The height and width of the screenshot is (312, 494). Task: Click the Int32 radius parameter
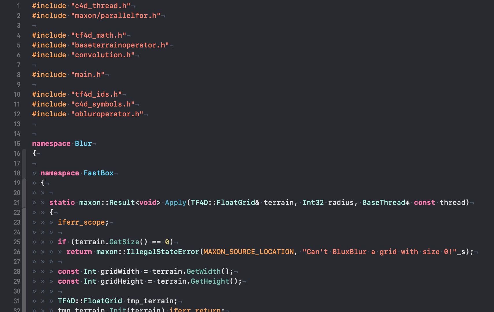pos(328,203)
